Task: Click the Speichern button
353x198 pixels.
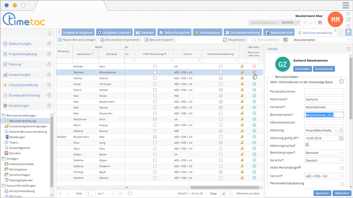Action: point(322,193)
